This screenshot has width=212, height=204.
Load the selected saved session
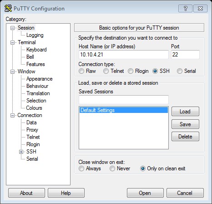click(x=185, y=112)
